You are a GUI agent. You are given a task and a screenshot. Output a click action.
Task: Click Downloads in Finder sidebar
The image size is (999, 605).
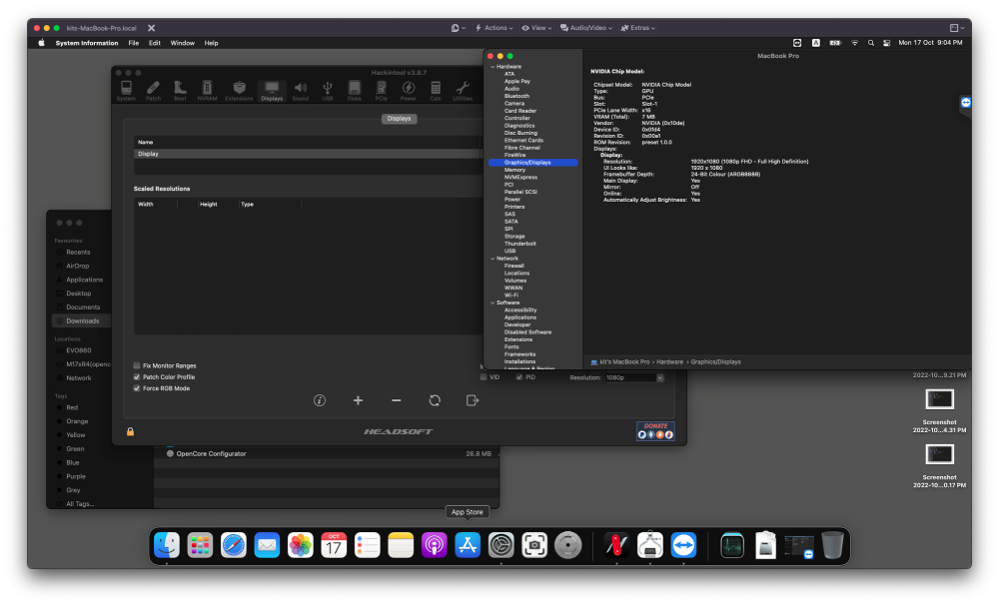coord(82,320)
